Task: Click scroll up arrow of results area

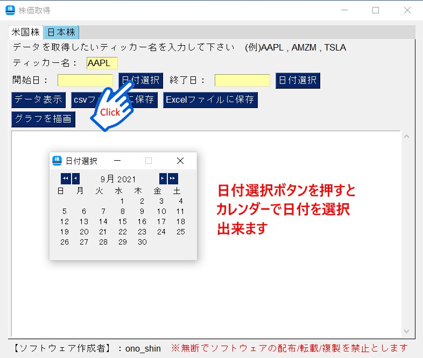Action: pyautogui.click(x=406, y=137)
